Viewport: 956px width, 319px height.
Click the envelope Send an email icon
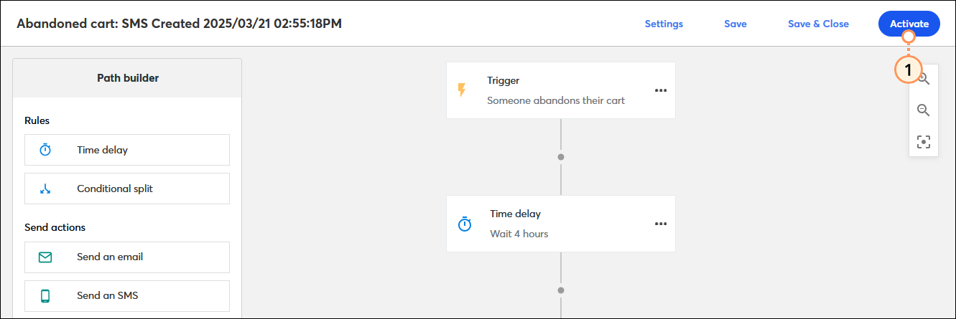45,257
